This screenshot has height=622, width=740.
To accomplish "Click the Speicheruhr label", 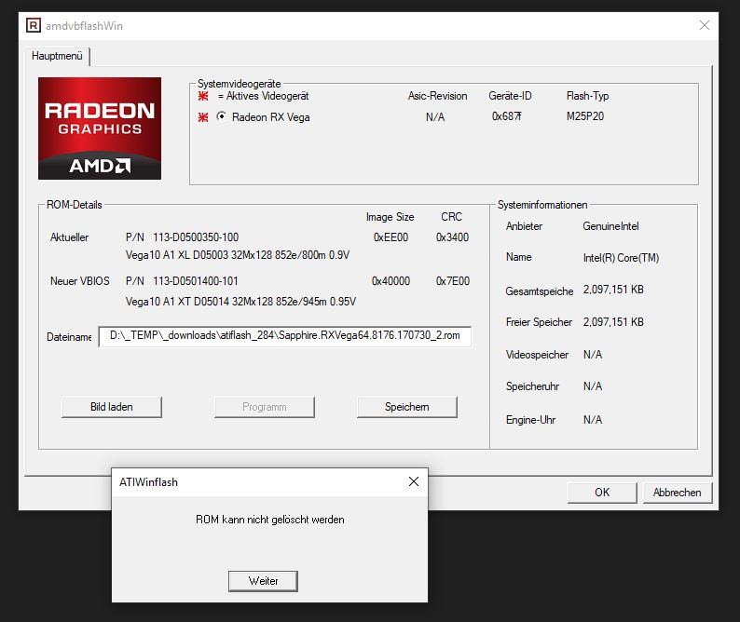I will point(532,386).
